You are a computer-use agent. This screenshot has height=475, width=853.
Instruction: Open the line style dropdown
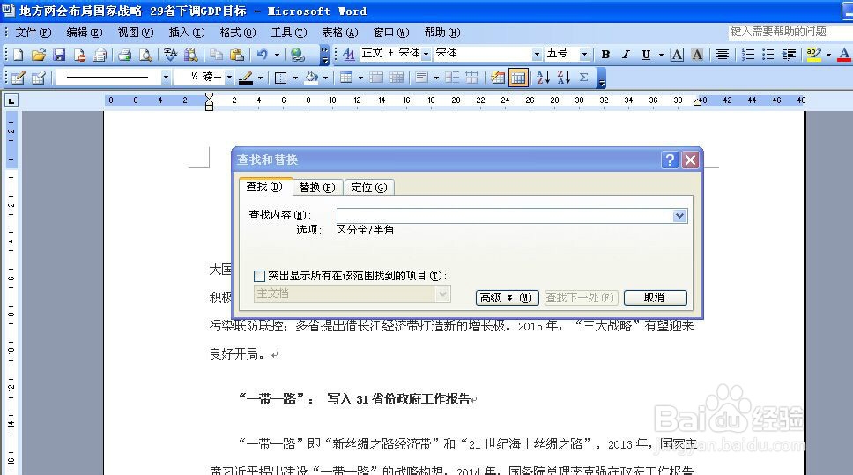click(166, 78)
